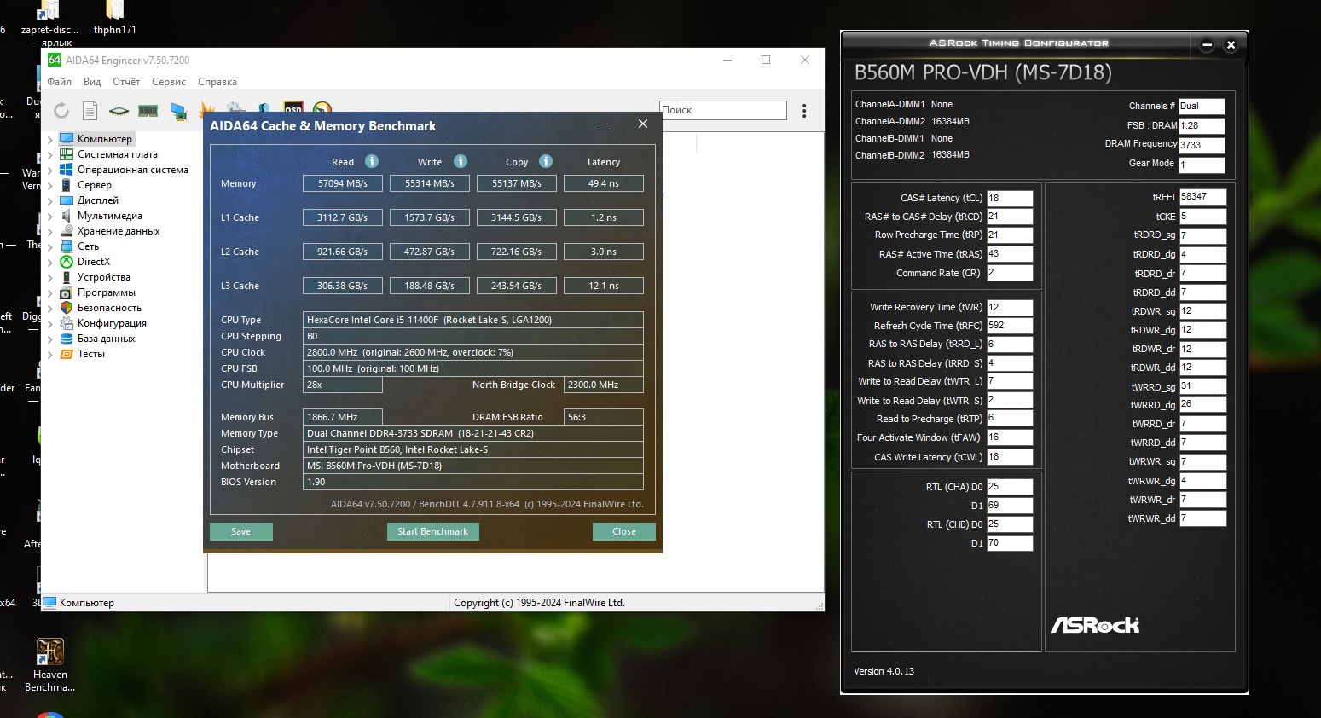Click the База данных database icon

[67, 339]
